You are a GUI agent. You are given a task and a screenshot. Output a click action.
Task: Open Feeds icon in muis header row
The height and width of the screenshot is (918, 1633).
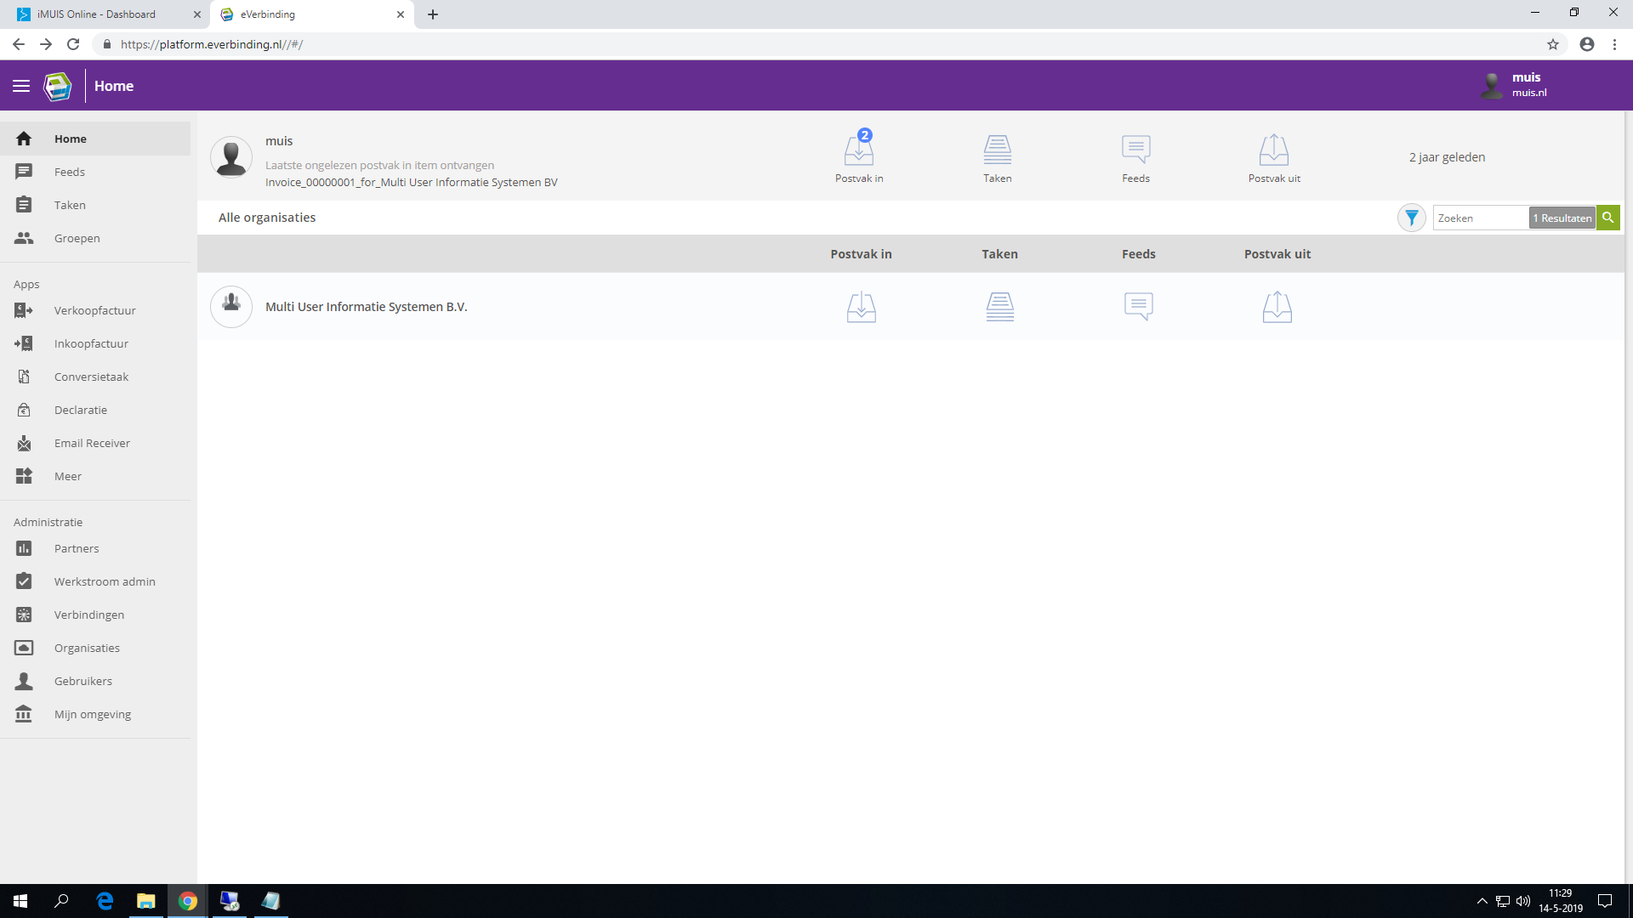pyautogui.click(x=1135, y=151)
